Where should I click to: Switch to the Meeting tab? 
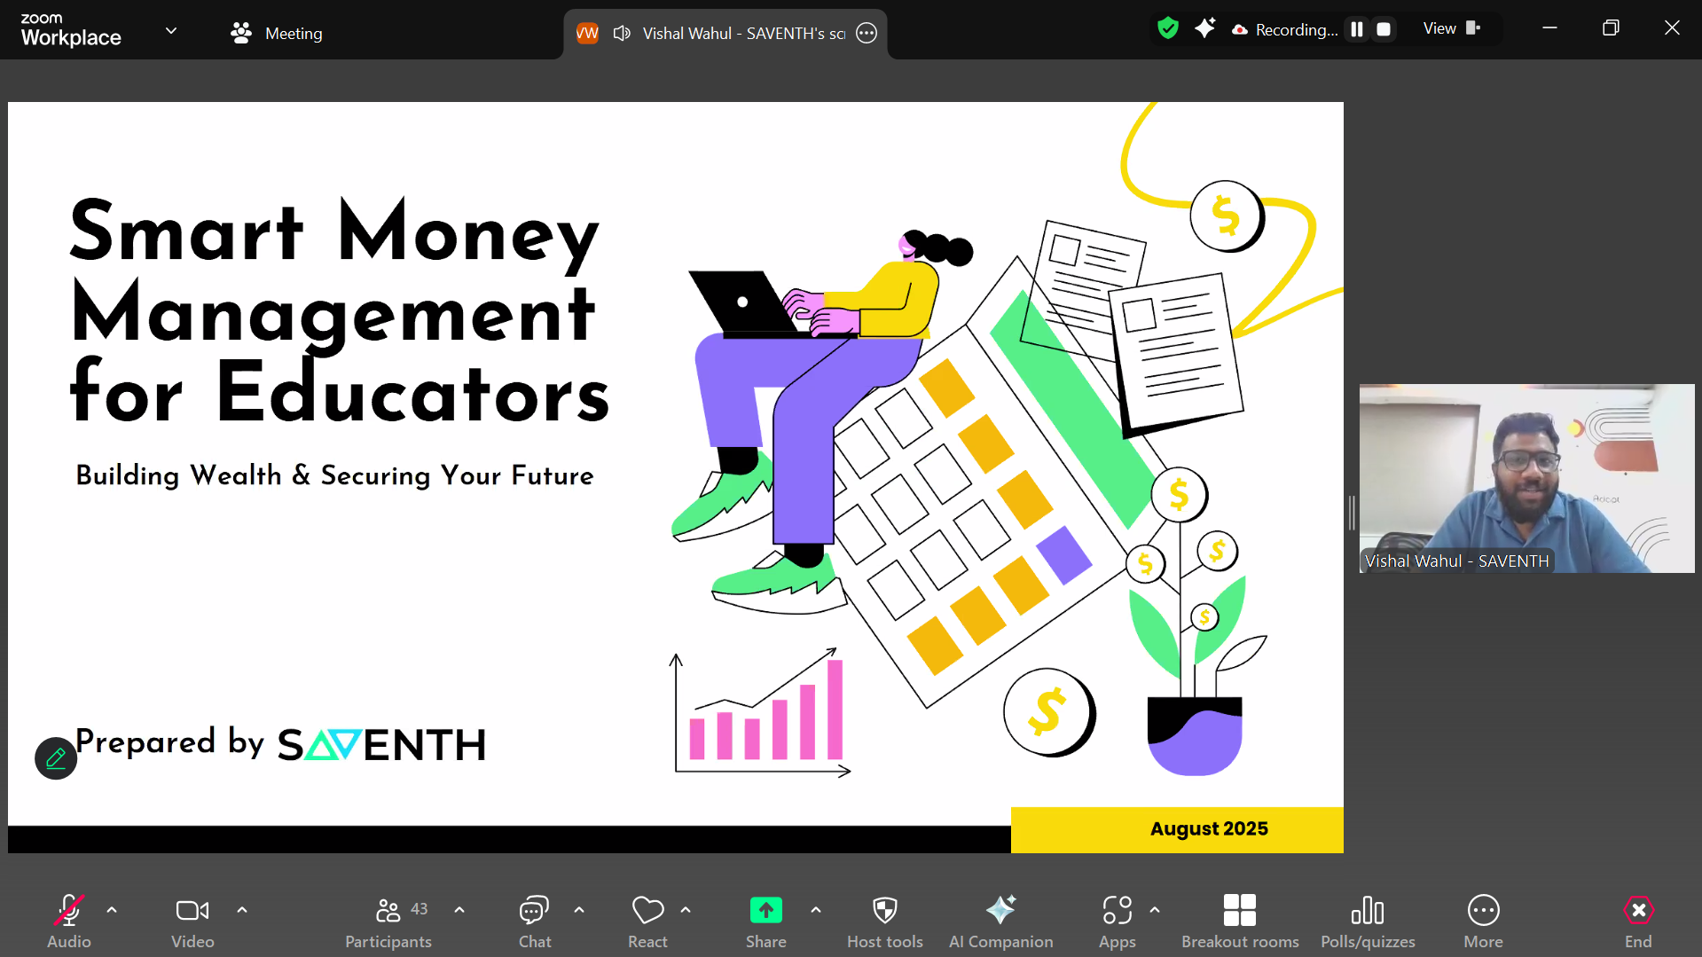277,34
